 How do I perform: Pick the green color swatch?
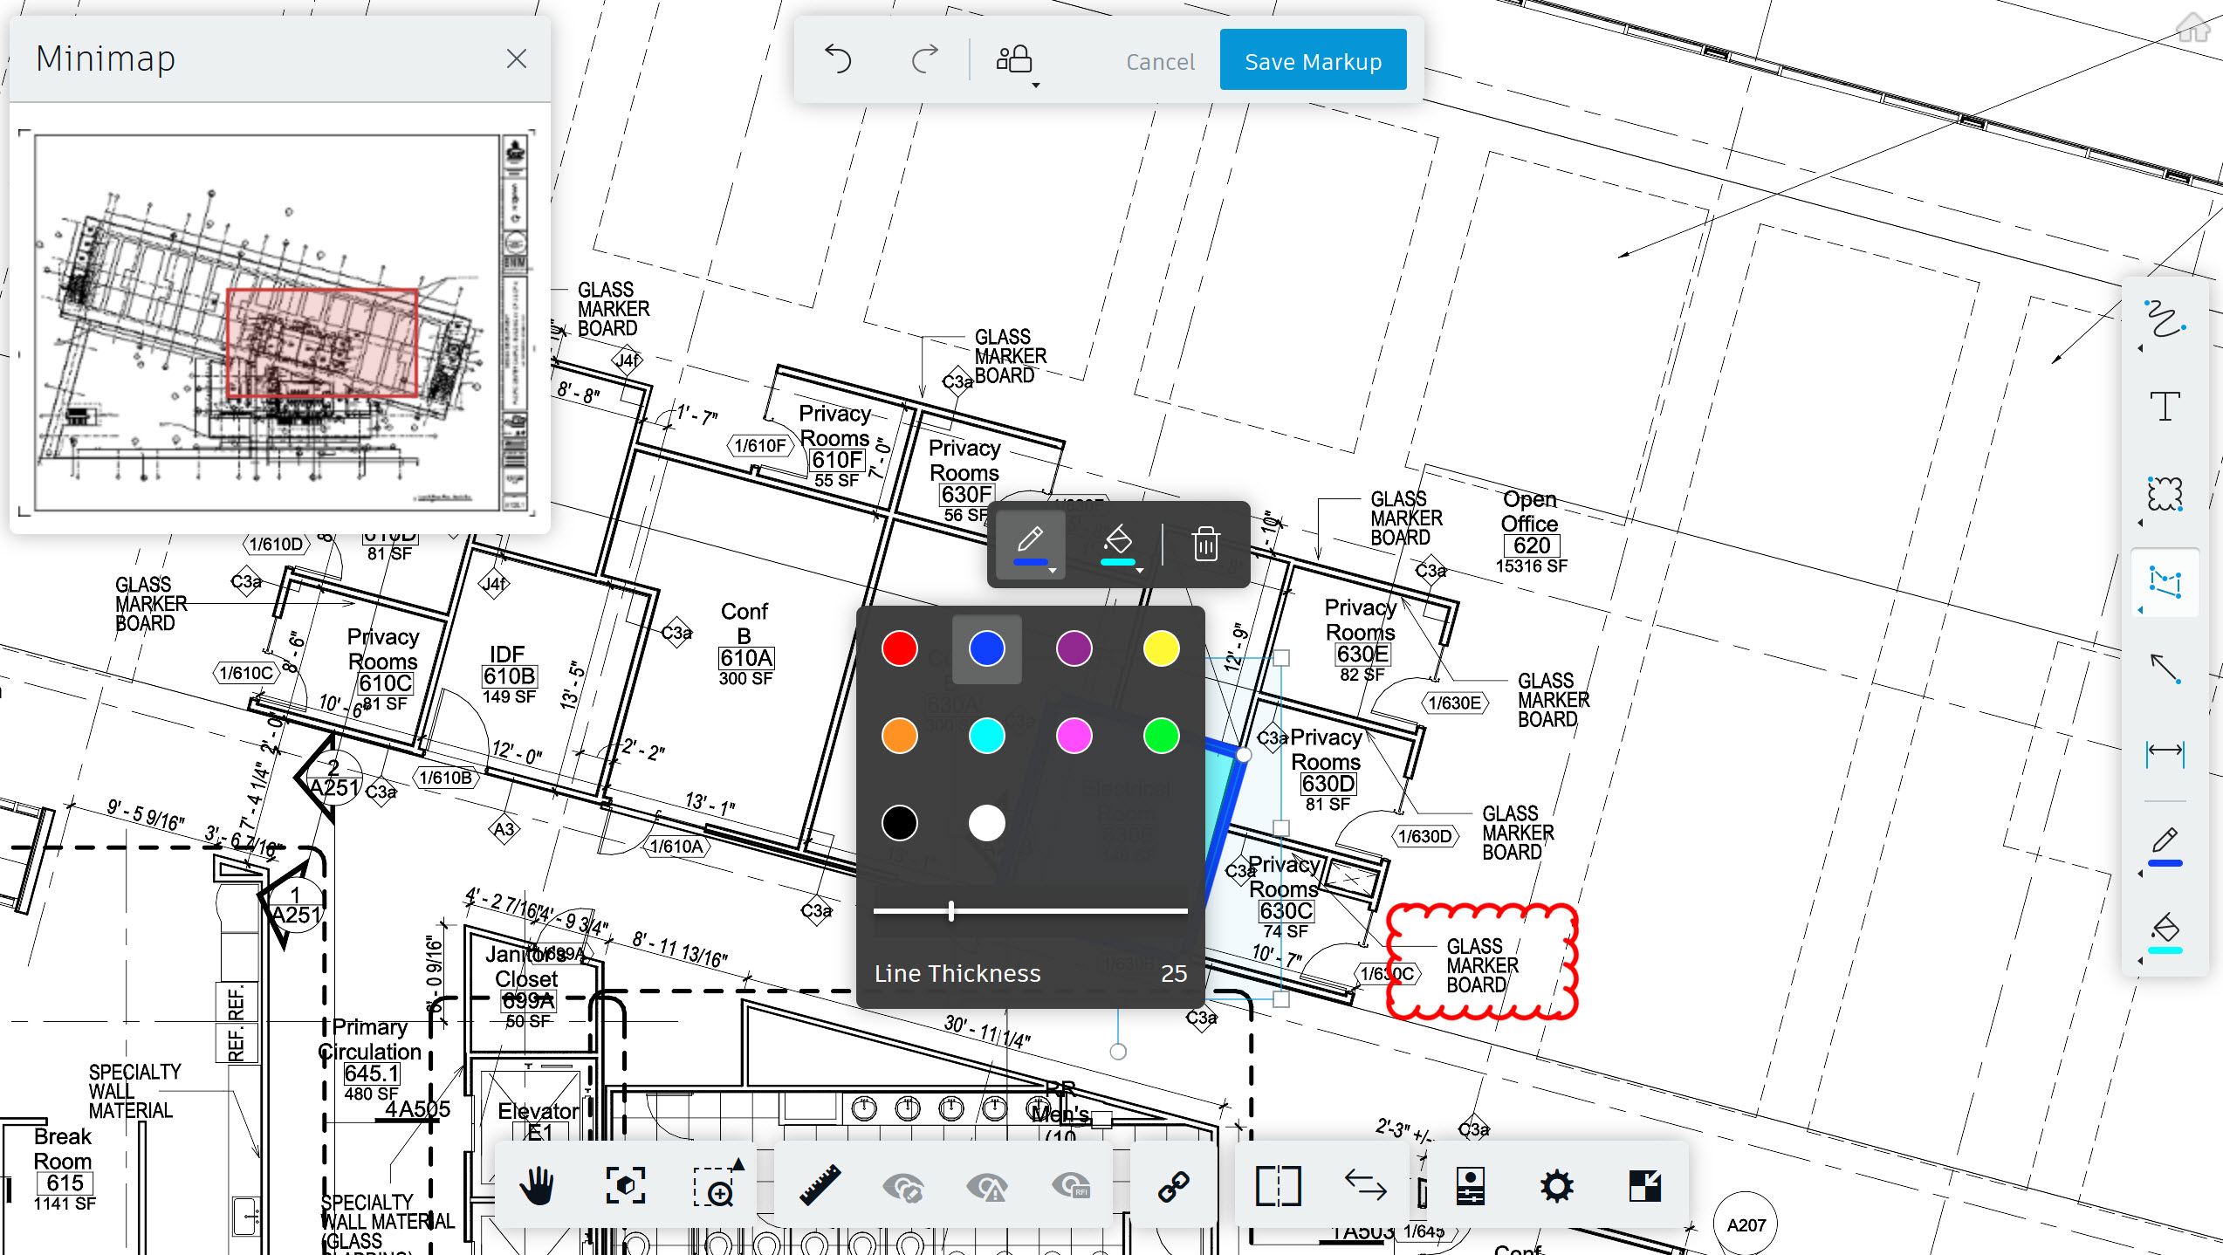pos(1162,736)
